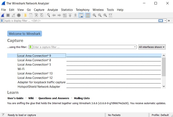Apply display filter with arrow button
Image resolution: width=173 pixels, height=117 pixels.
coord(161,21)
